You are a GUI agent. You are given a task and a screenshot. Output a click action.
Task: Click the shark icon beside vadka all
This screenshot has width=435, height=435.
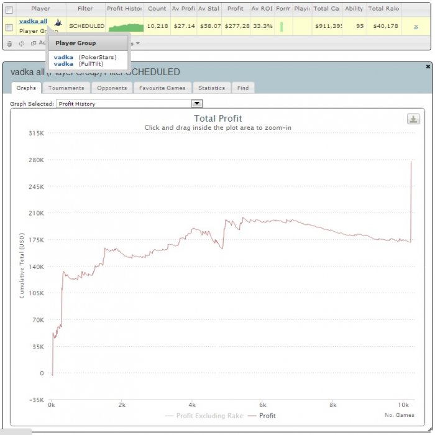click(58, 22)
